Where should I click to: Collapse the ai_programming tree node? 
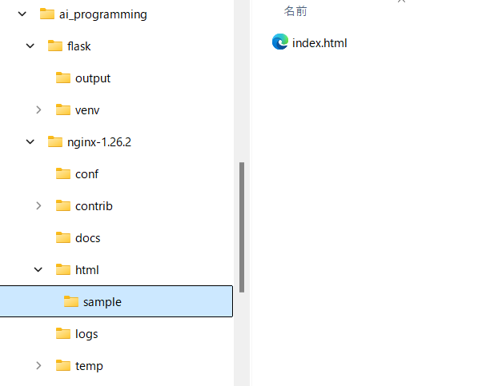(x=22, y=14)
